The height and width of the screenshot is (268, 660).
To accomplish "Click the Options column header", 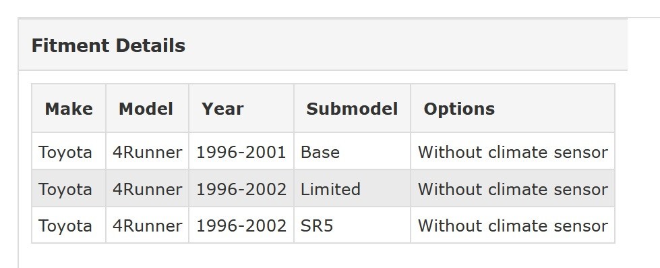I will [459, 109].
